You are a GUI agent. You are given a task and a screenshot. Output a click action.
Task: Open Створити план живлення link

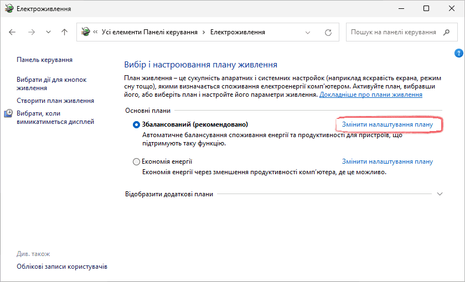click(x=55, y=101)
